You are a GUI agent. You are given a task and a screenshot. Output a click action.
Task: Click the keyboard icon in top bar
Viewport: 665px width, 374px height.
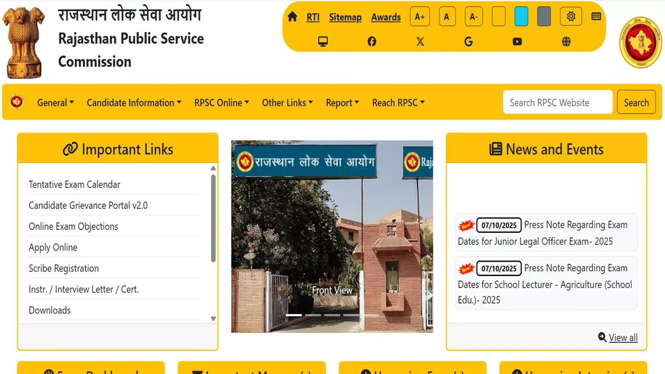tap(596, 17)
